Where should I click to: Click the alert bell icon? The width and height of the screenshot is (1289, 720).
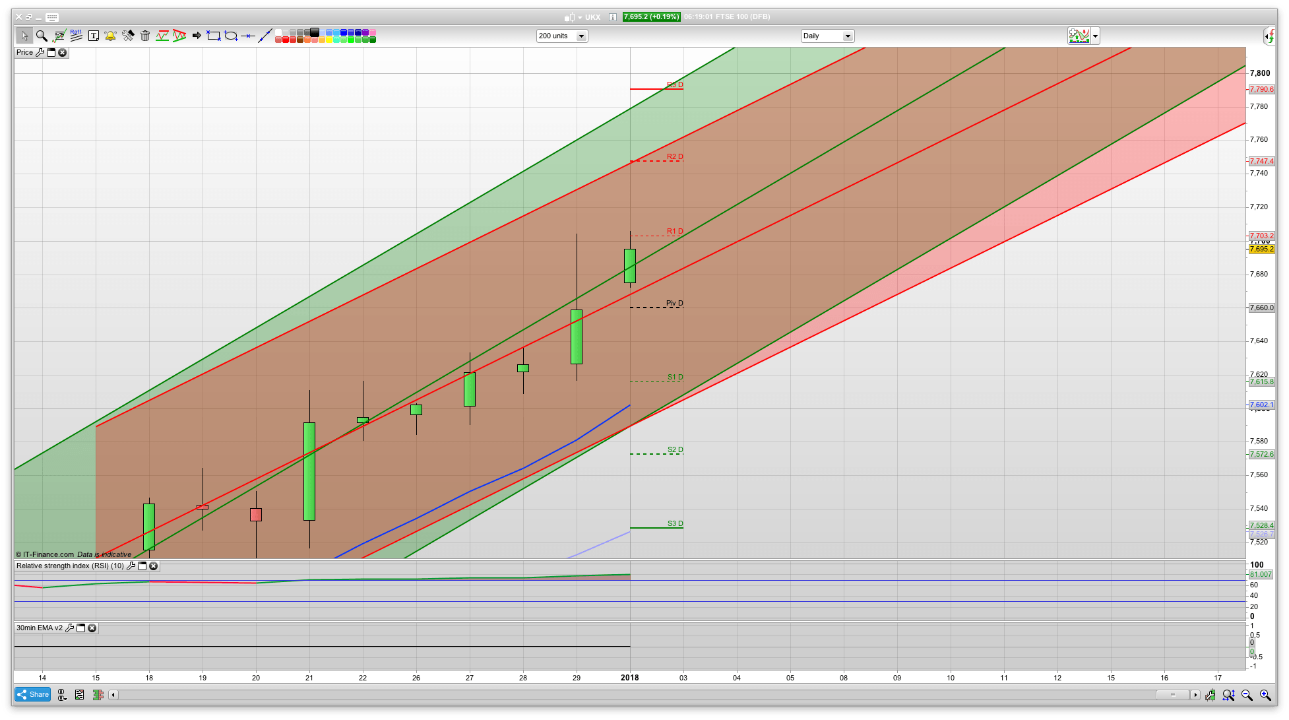click(x=110, y=36)
